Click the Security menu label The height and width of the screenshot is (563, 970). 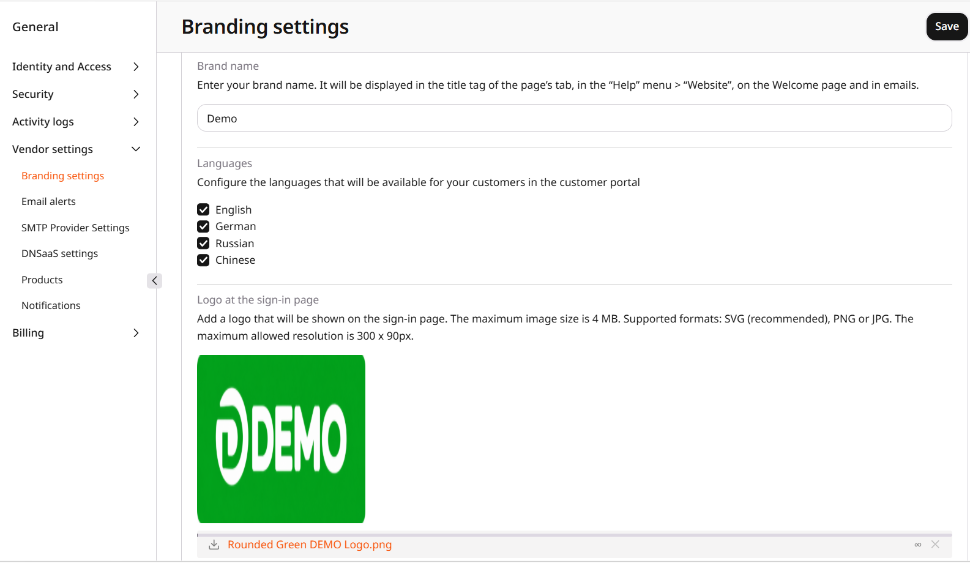(33, 94)
